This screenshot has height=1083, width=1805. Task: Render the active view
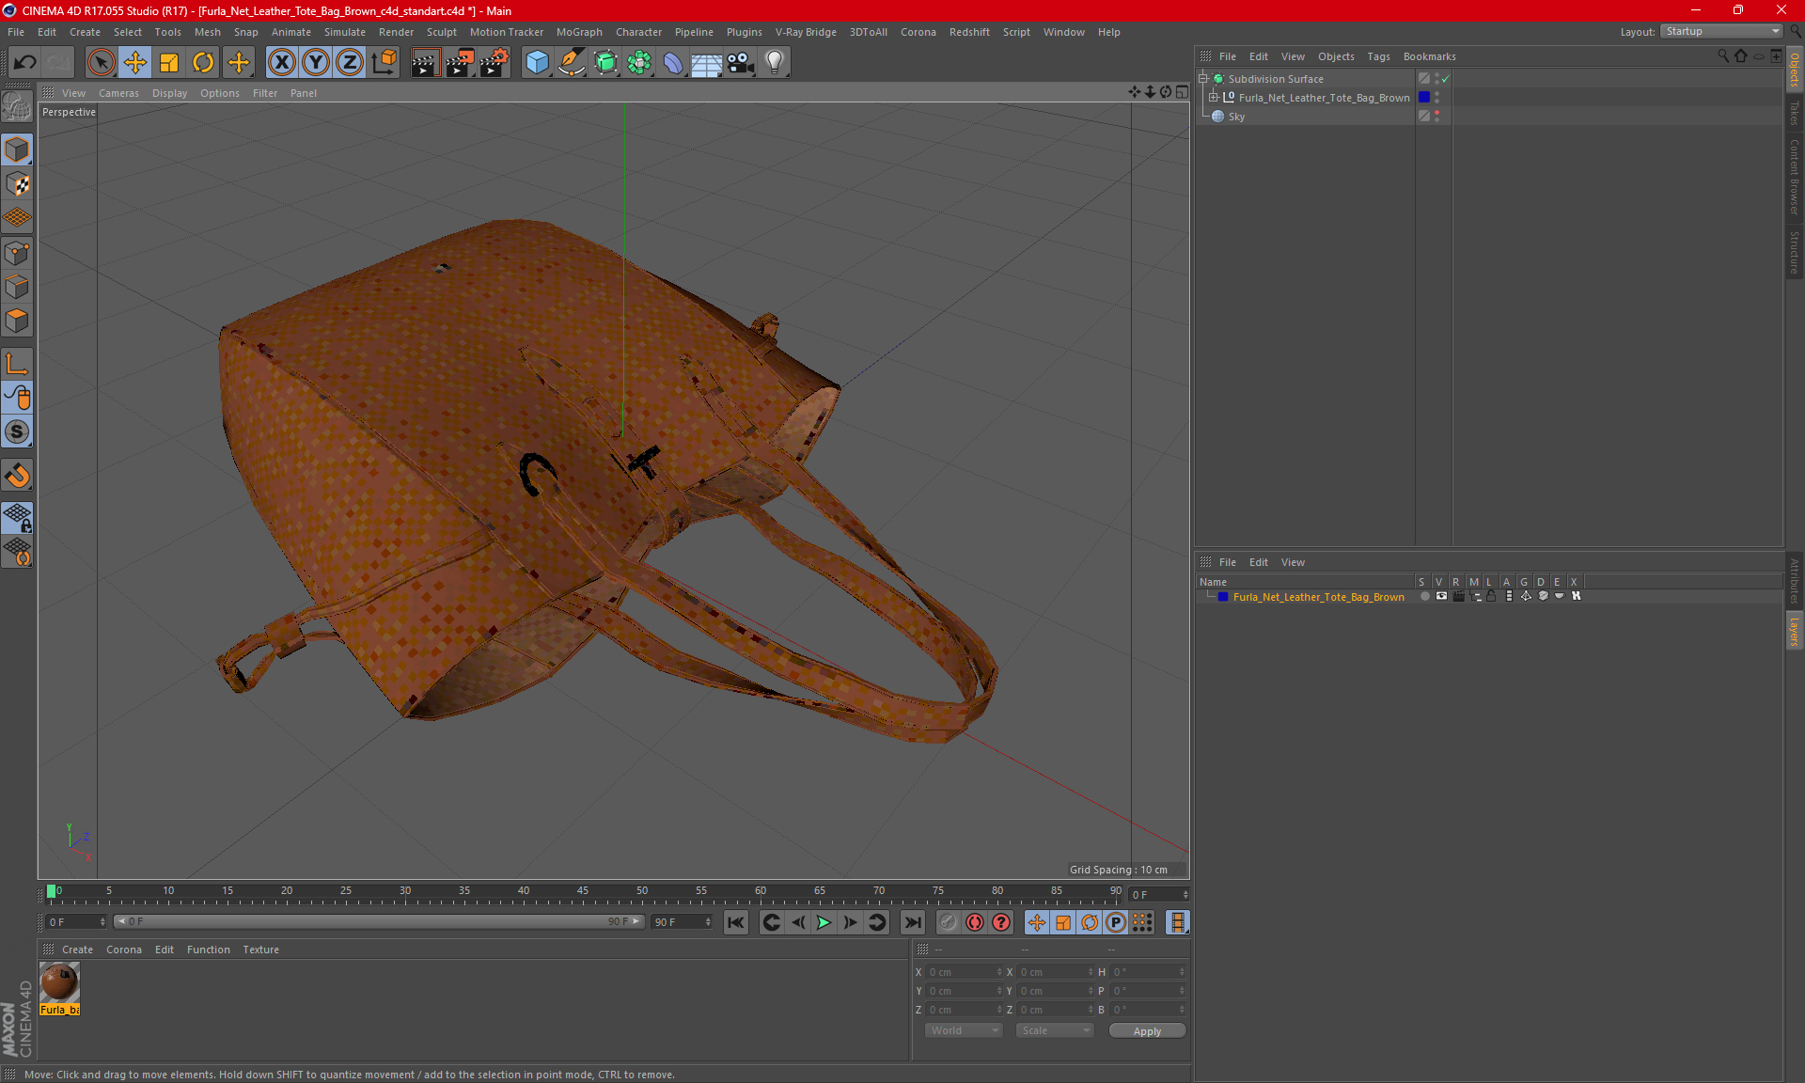click(425, 63)
